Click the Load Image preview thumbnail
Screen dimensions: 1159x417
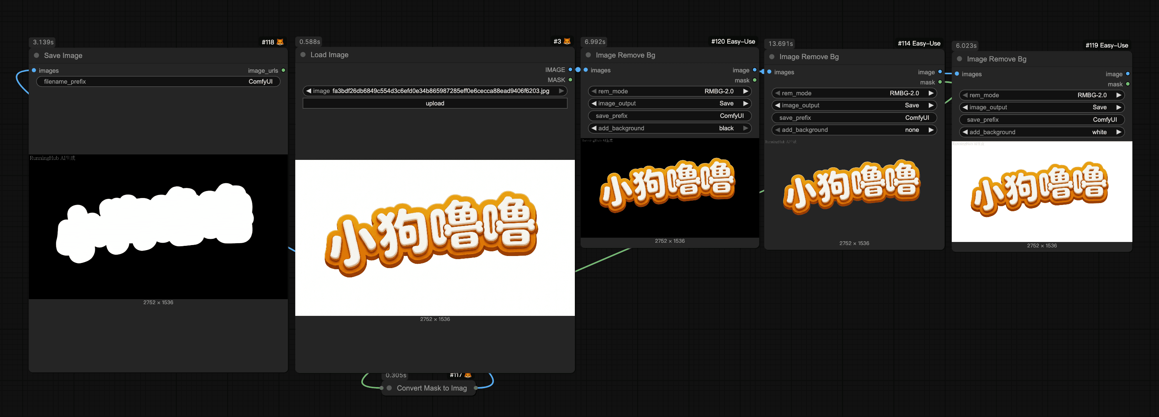coord(435,238)
